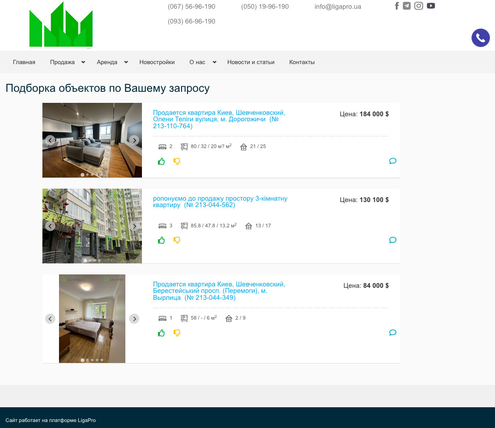The width and height of the screenshot is (495, 428).
Task: Click the purple floating phone call button
Action: [480, 38]
